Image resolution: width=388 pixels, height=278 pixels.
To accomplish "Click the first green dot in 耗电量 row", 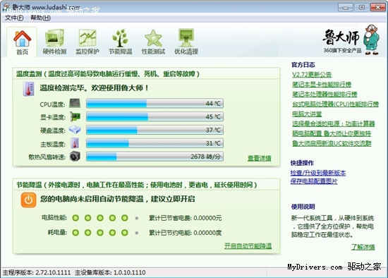I will [75, 233].
